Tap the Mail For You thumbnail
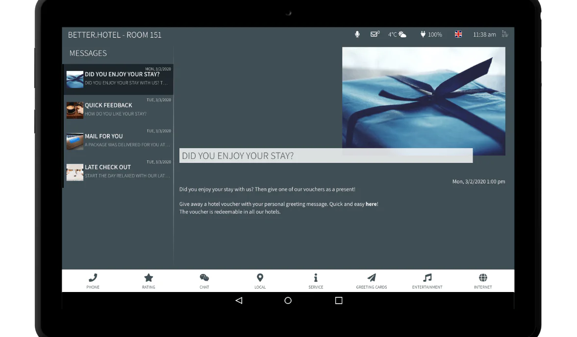The width and height of the screenshot is (577, 337). pos(75,141)
